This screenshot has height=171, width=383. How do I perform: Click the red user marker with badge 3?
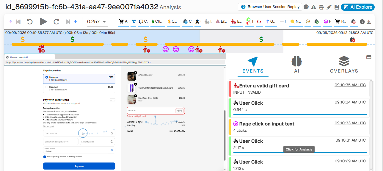click(x=41, y=49)
